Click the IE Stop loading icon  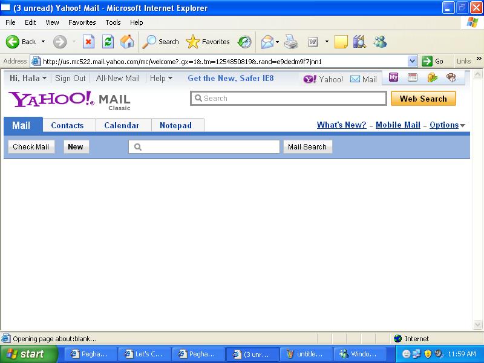click(88, 42)
